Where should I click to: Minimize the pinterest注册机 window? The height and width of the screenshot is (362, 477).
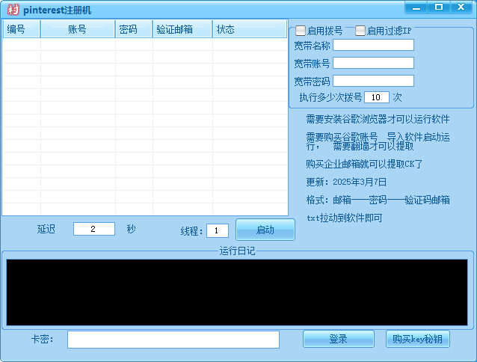click(416, 7)
